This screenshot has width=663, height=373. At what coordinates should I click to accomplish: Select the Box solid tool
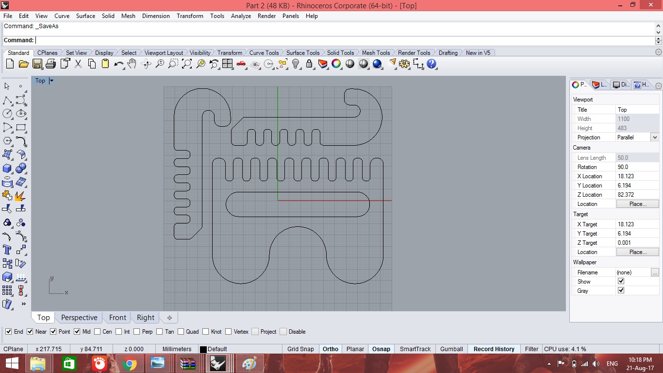7,168
